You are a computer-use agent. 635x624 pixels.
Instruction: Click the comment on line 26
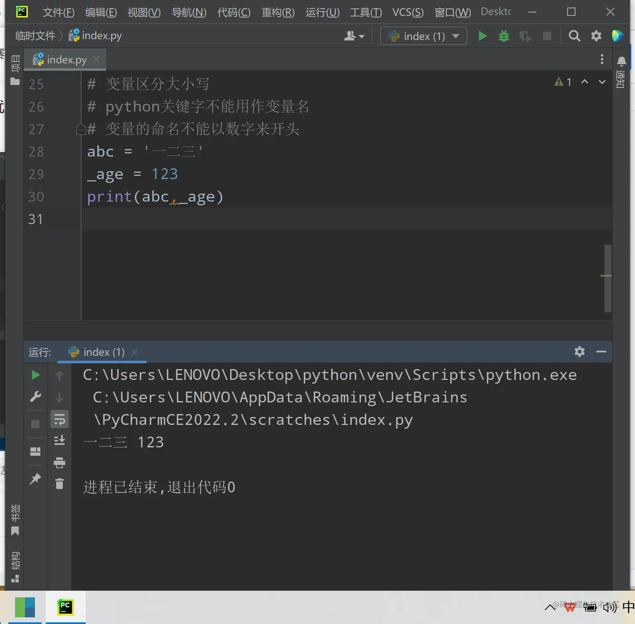pos(198,106)
